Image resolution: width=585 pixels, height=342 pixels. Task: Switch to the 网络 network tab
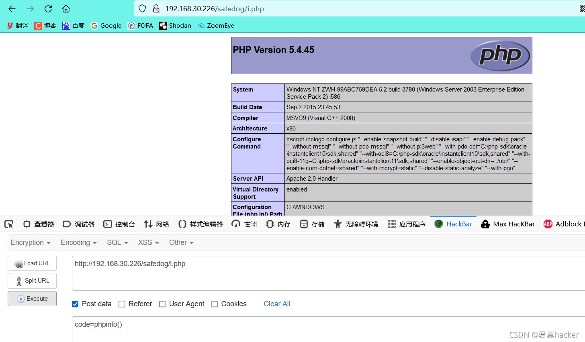(x=157, y=224)
